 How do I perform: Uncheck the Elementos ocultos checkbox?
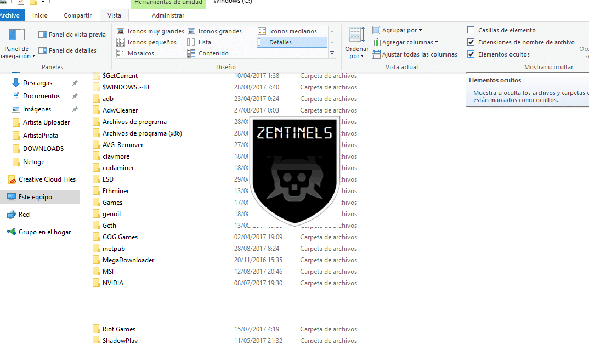471,54
